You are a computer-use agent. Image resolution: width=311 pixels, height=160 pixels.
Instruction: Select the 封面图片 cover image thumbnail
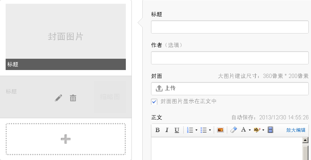coord(66,37)
